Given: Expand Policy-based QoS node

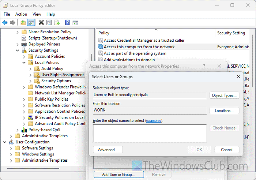Looking at the screenshot, I should (18, 130).
